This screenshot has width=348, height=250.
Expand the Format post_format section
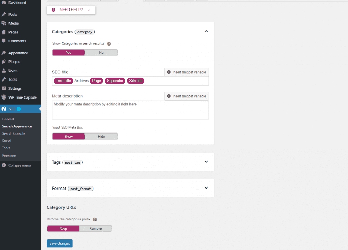(206, 187)
